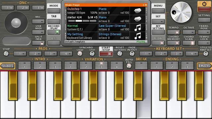
Task: Toggle the Start/Stop button
Action: pos(106,54)
